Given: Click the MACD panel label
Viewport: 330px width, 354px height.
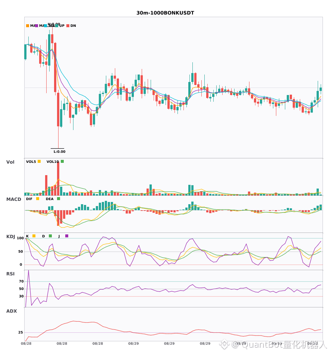Looking at the screenshot, I should coord(13,199).
